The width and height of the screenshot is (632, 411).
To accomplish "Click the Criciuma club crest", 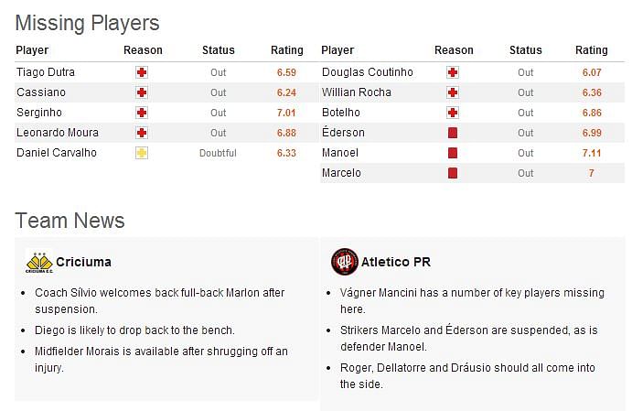I will (x=39, y=262).
